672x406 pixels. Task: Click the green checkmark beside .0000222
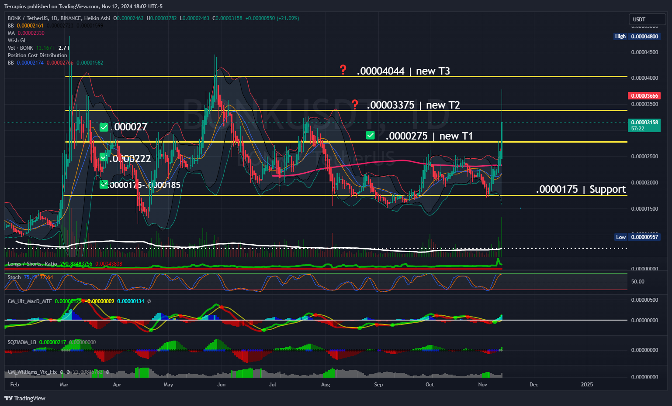(x=104, y=157)
